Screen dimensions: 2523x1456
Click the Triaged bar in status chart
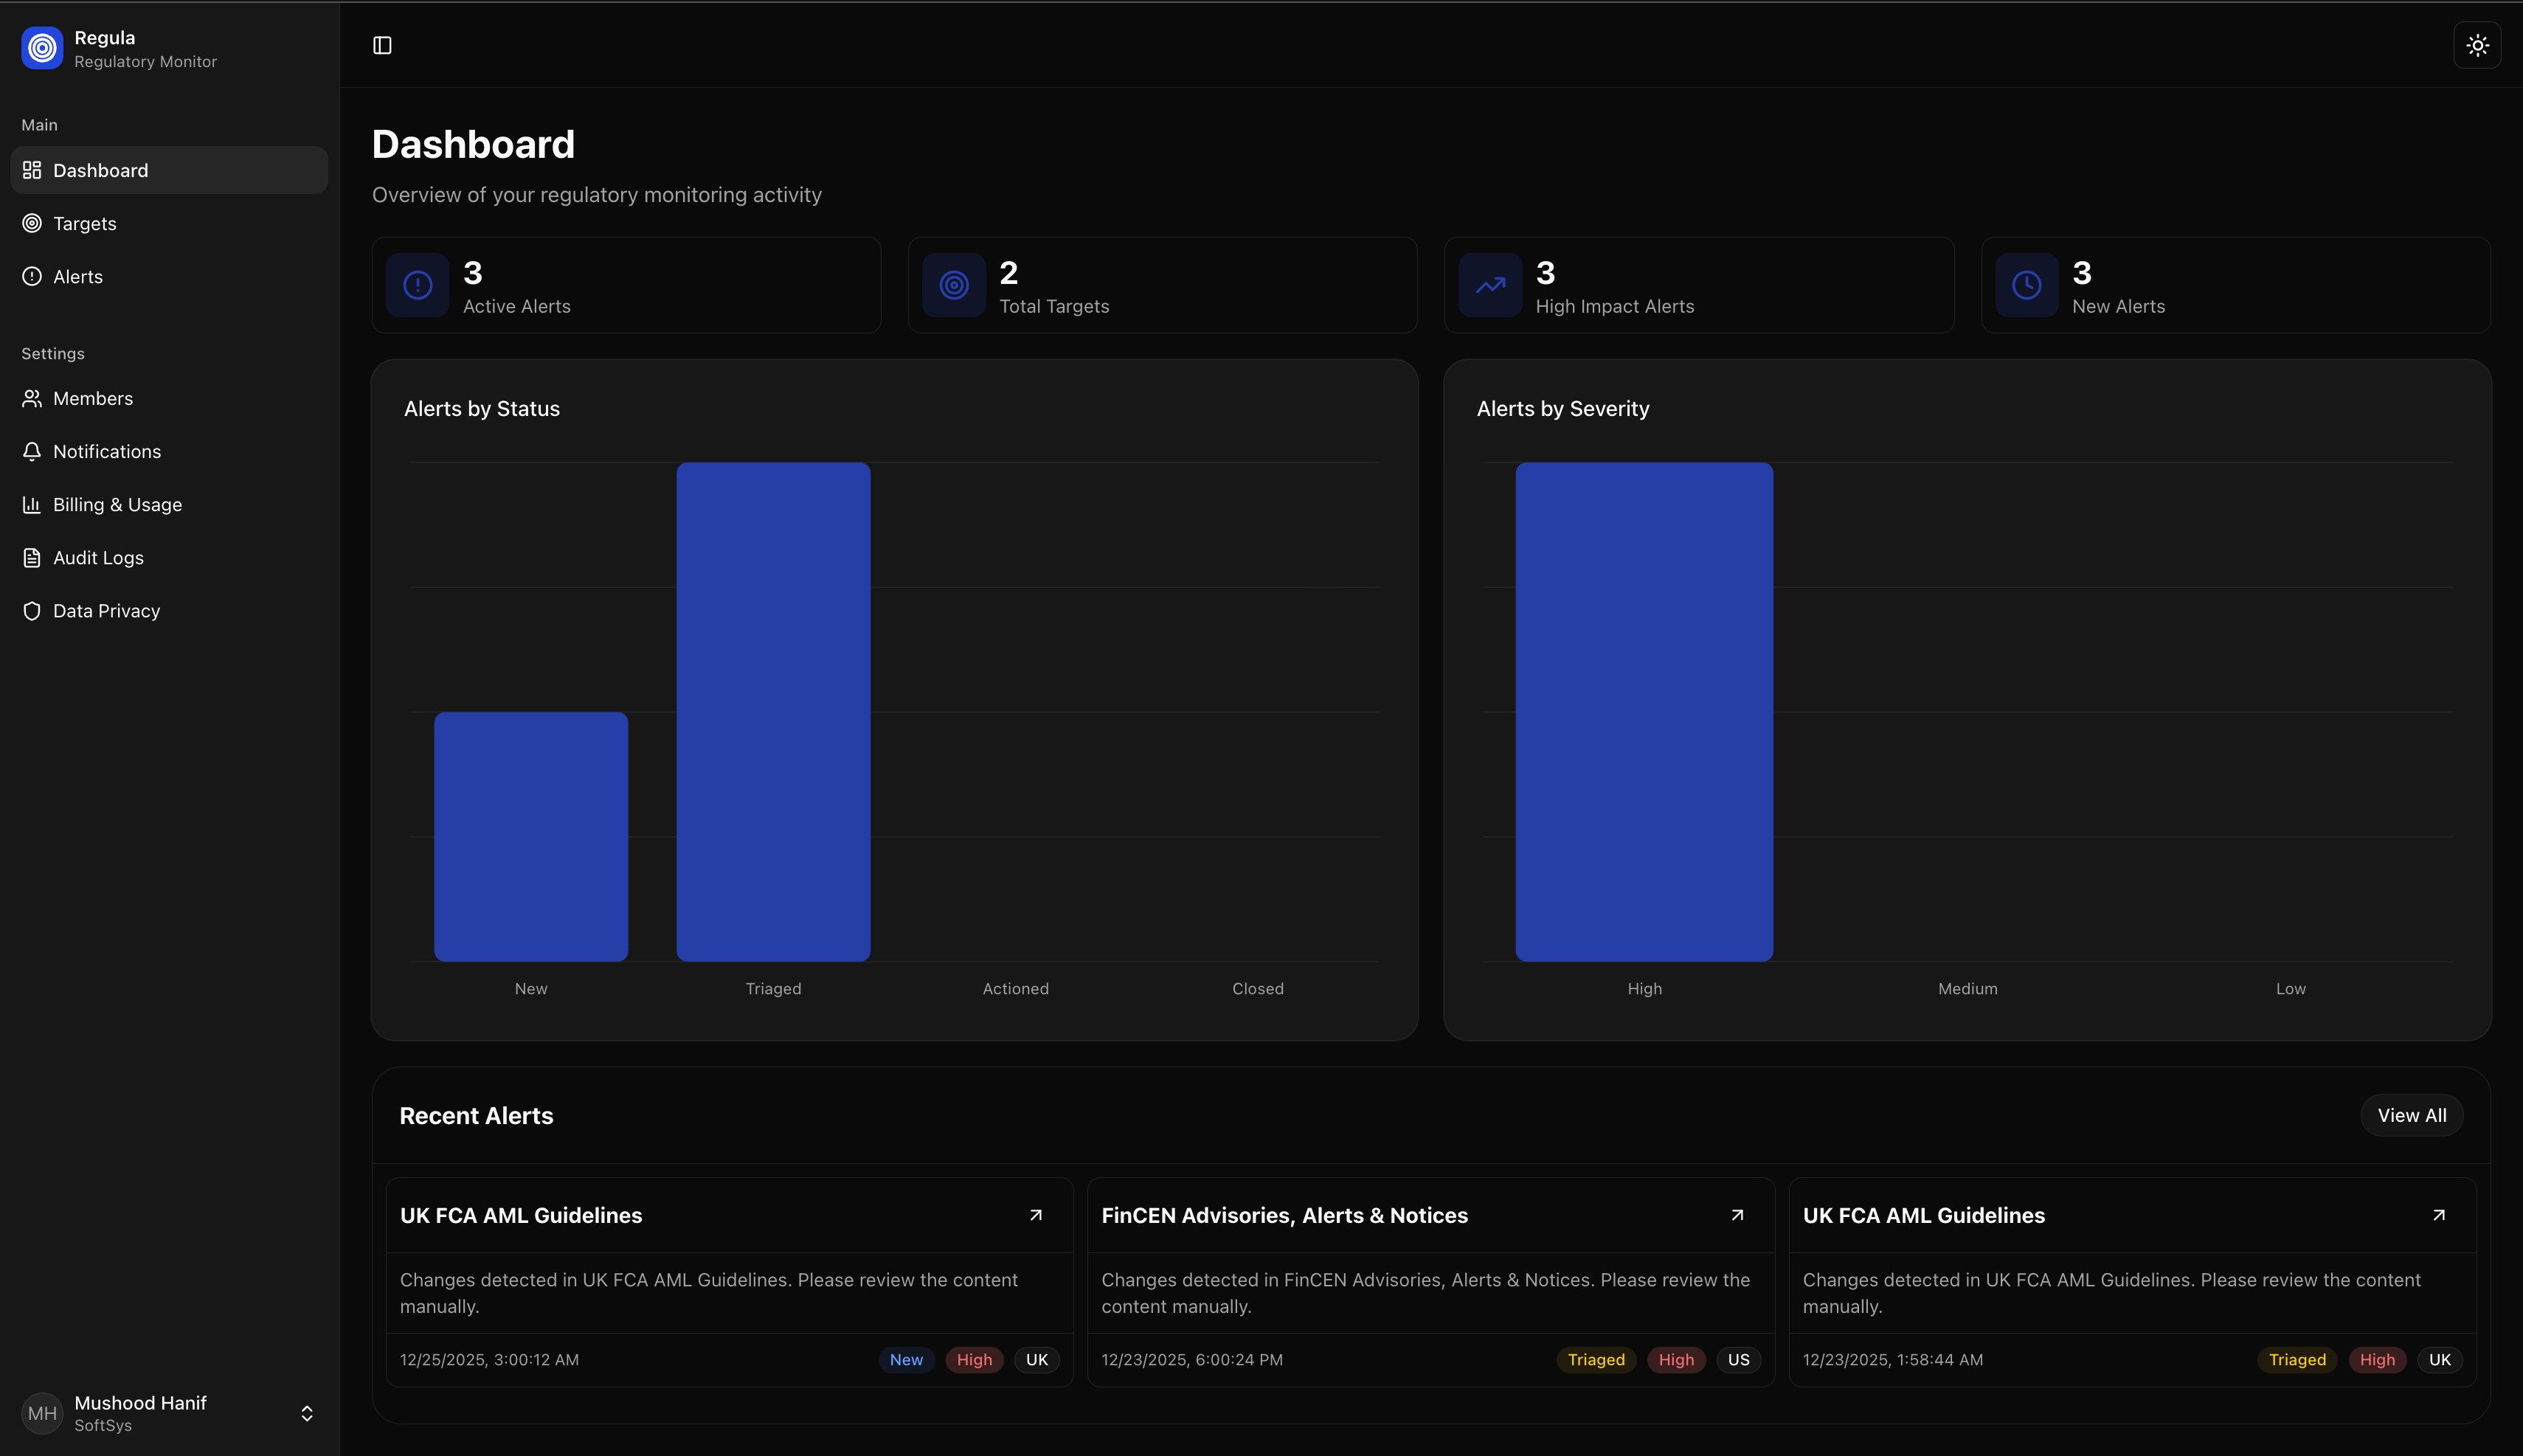(773, 711)
